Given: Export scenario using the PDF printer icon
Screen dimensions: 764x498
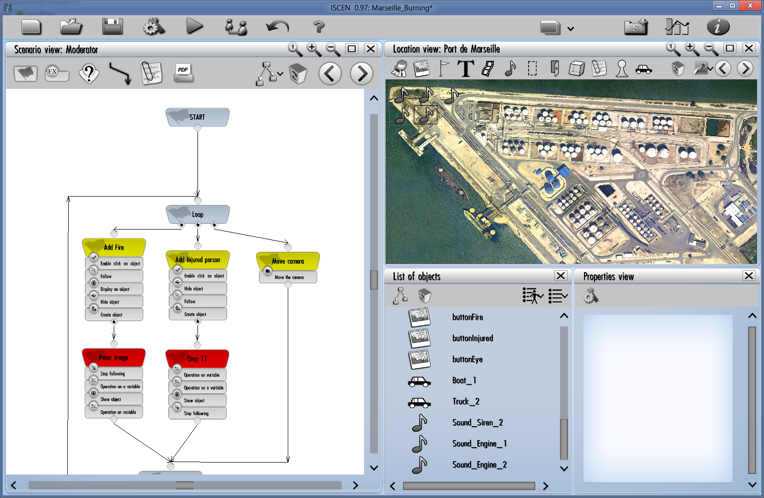Looking at the screenshot, I should [184, 73].
